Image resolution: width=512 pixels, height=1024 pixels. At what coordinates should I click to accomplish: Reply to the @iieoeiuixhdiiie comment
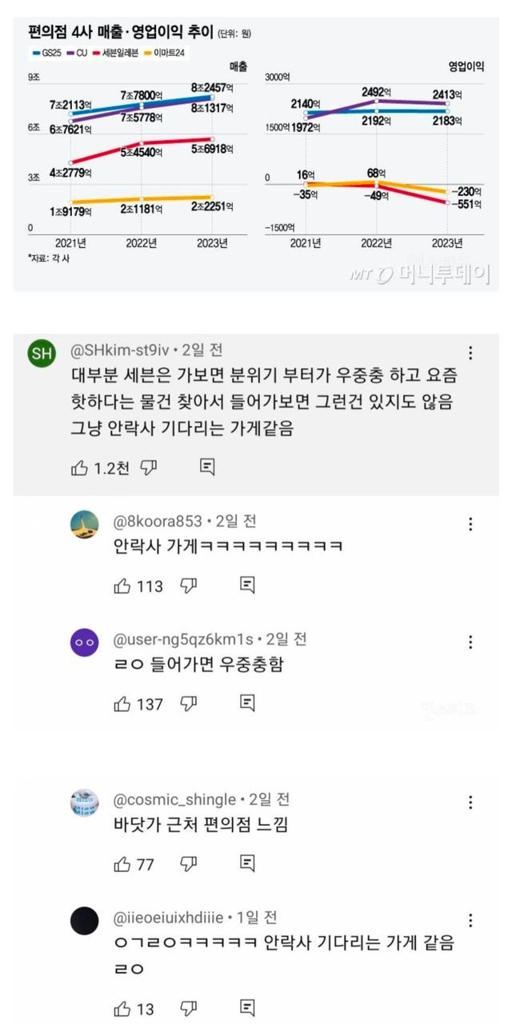point(248,1008)
